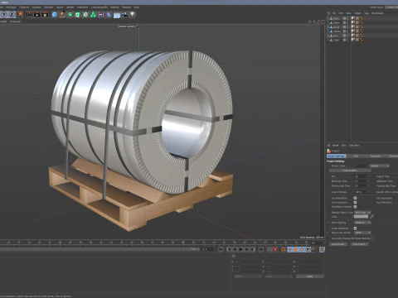
Task: Toggle the Use Generators checkbox
Action: (355, 202)
